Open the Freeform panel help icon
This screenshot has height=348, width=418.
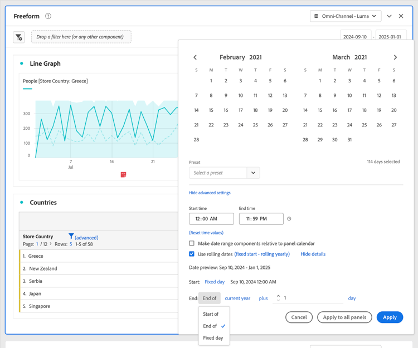tap(48, 16)
